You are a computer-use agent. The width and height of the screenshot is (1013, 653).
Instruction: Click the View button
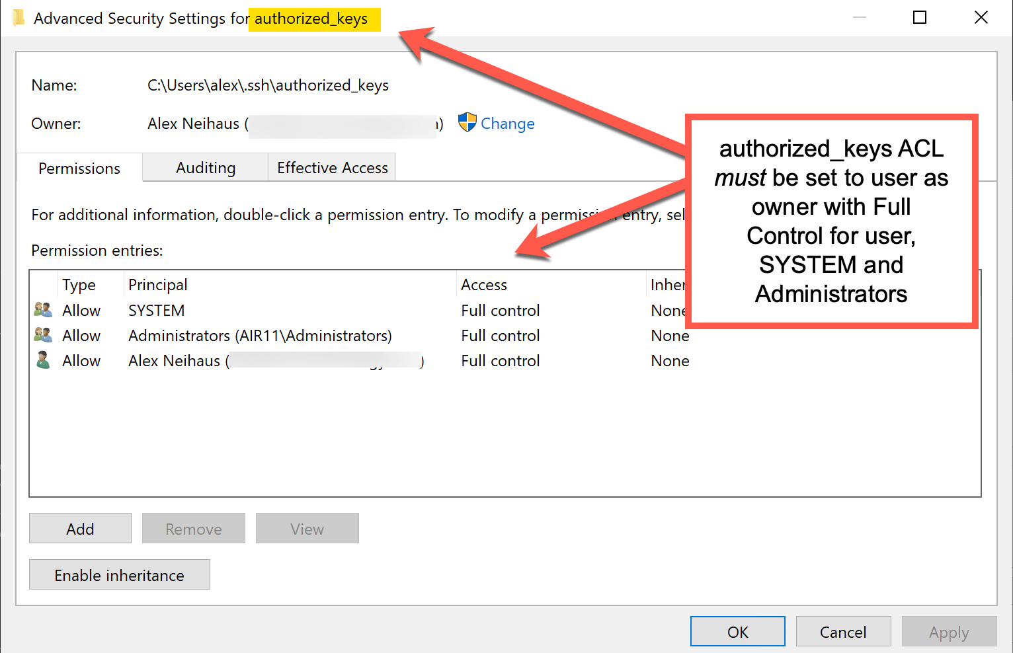coord(307,528)
